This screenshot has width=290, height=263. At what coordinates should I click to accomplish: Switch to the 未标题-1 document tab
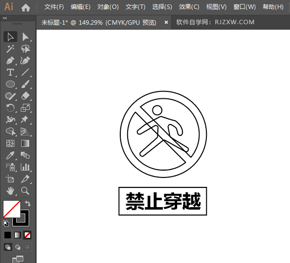(99, 23)
